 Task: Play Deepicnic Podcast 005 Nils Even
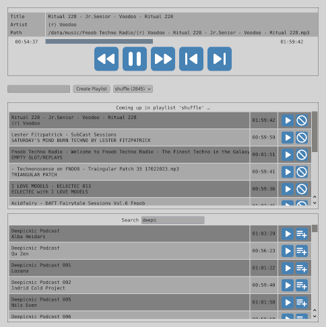288,303
